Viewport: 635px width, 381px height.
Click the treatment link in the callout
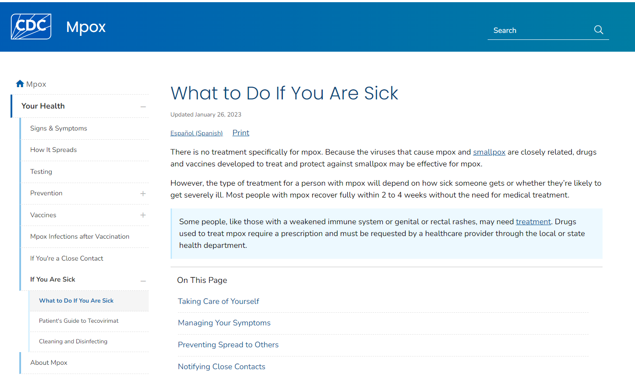click(x=533, y=222)
